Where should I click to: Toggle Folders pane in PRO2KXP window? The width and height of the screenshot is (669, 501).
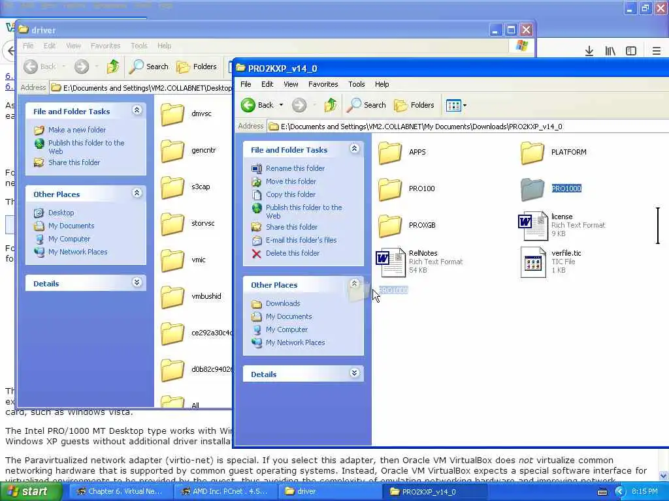tap(414, 105)
